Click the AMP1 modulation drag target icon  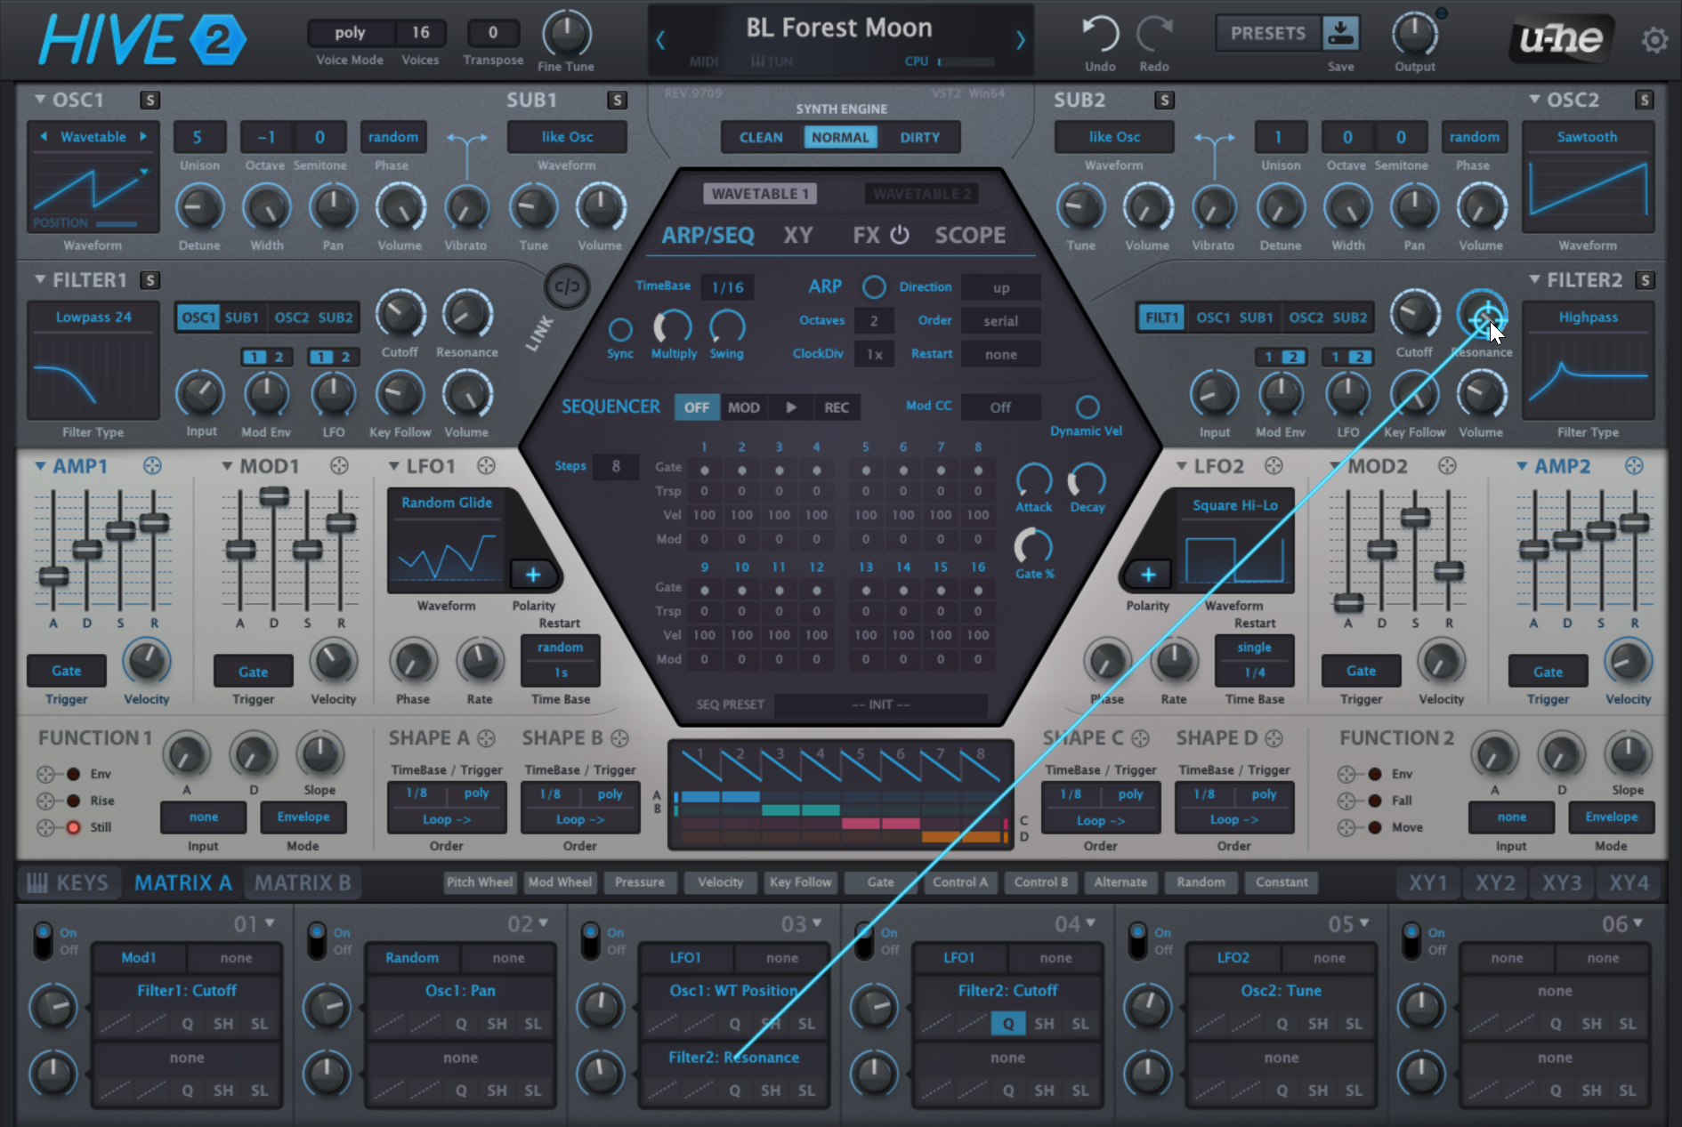click(x=152, y=465)
